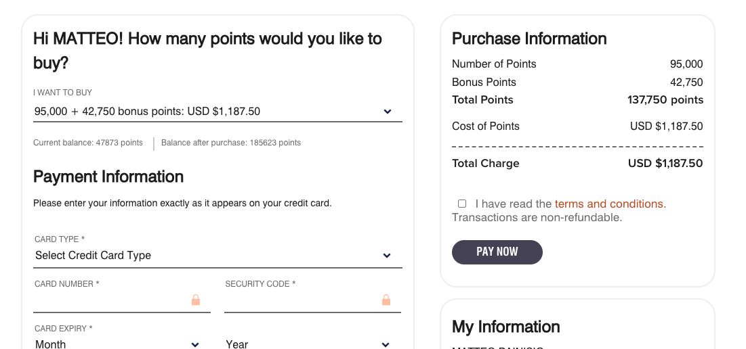Click the Payment Information heading
The width and height of the screenshot is (746, 349).
tap(108, 177)
